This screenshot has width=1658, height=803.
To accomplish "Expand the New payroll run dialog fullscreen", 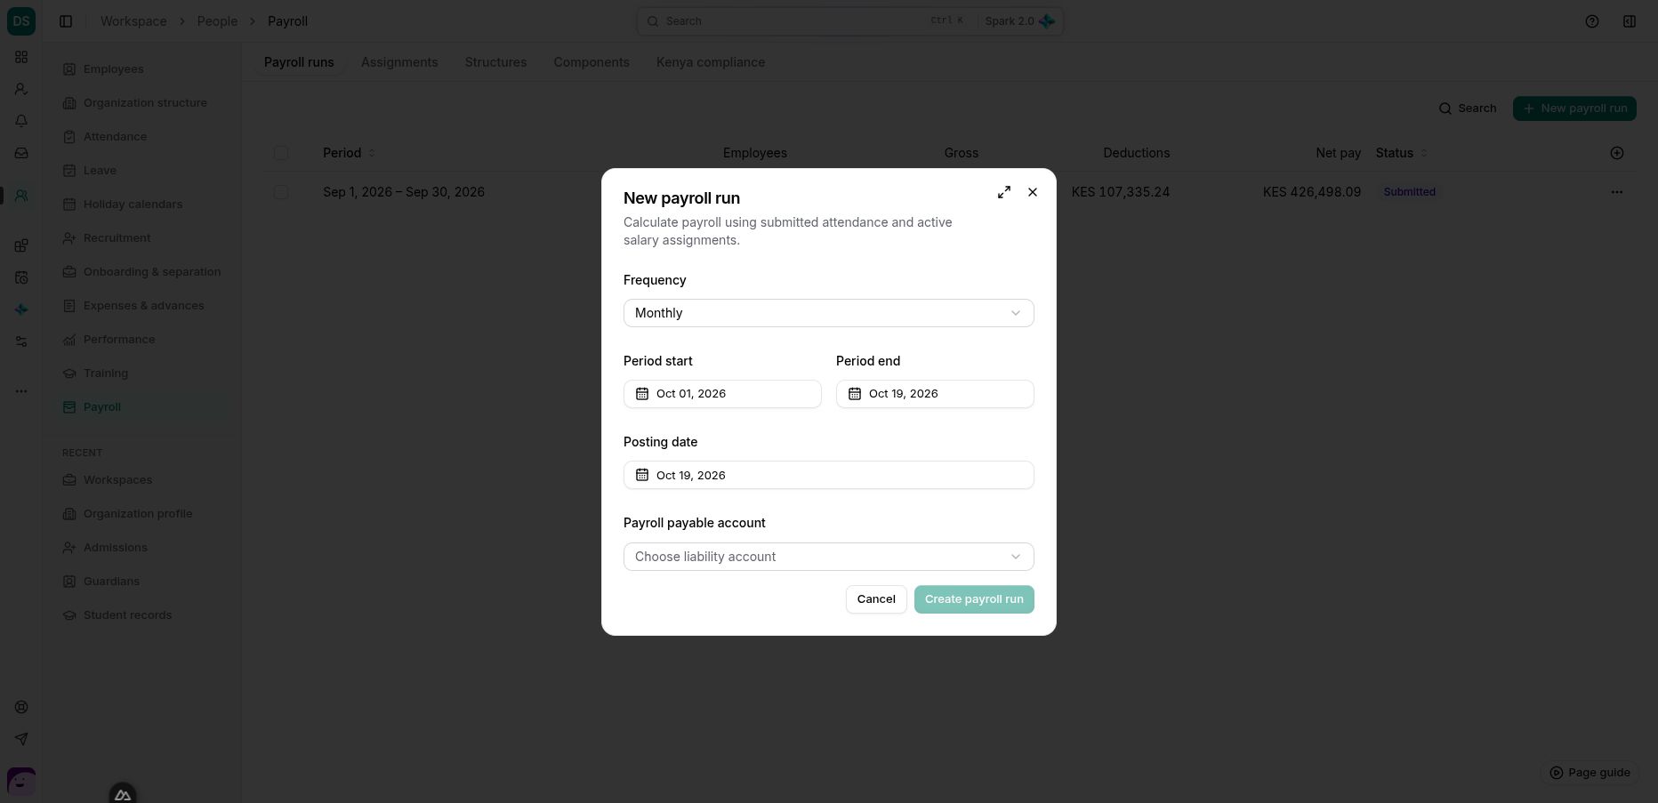I will coord(1004,192).
